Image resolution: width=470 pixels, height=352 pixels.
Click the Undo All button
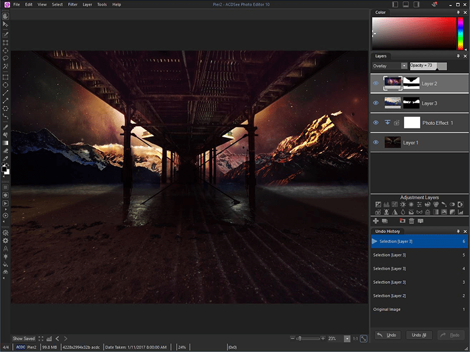coord(419,334)
